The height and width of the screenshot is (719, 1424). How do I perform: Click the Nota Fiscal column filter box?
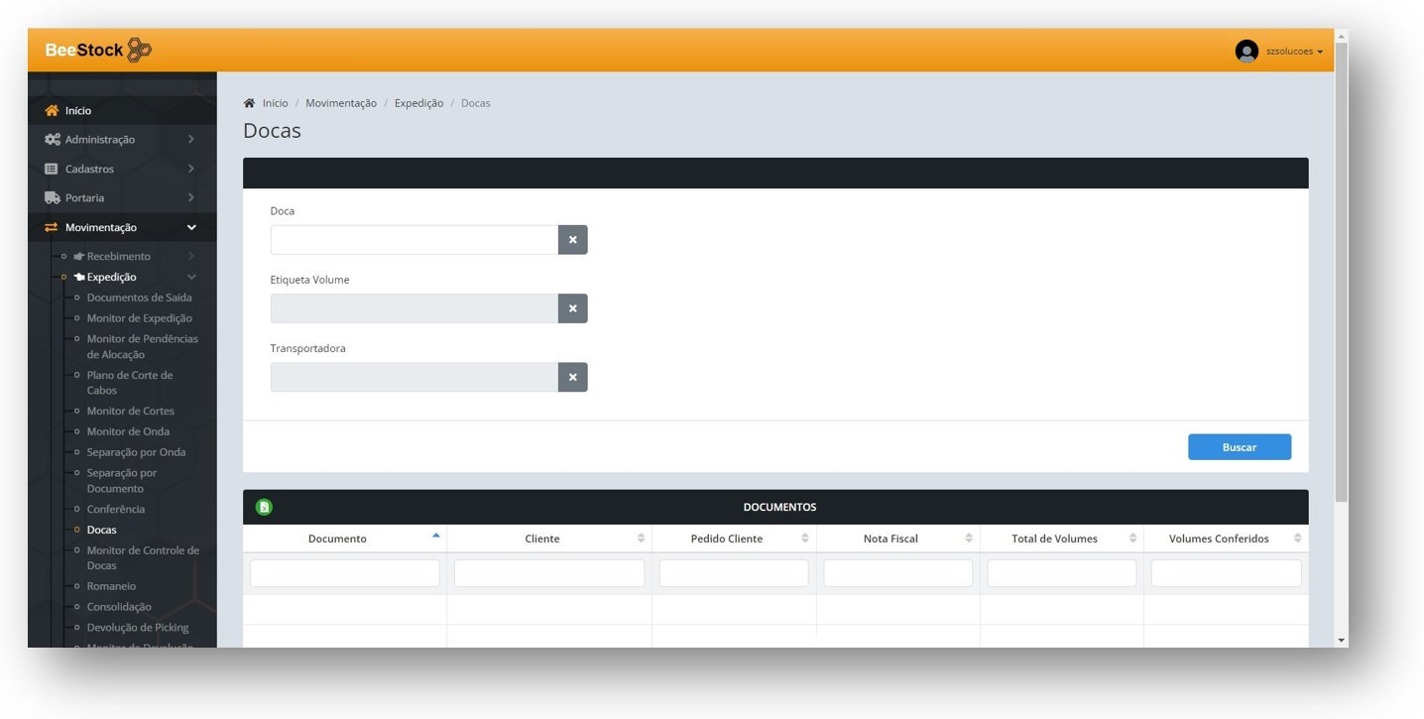pos(897,573)
